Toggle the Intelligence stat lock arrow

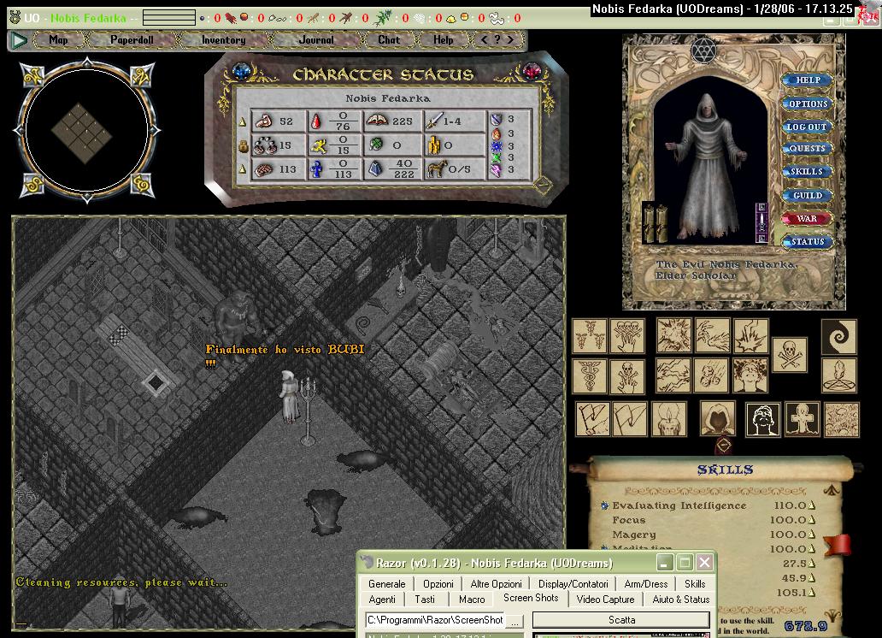click(243, 168)
